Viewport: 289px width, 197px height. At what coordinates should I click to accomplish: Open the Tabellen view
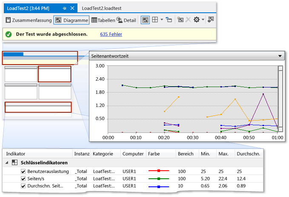click(x=103, y=20)
